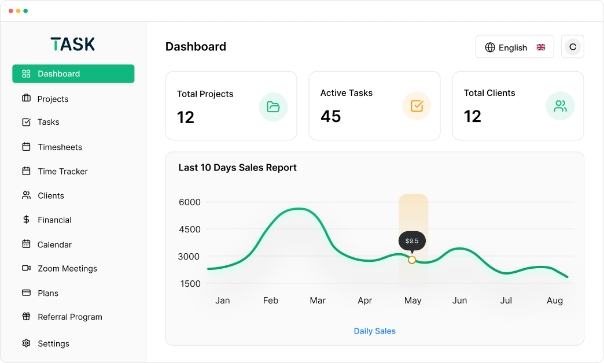
Task: Click the 6000 value on the y-axis
Action: (x=190, y=202)
